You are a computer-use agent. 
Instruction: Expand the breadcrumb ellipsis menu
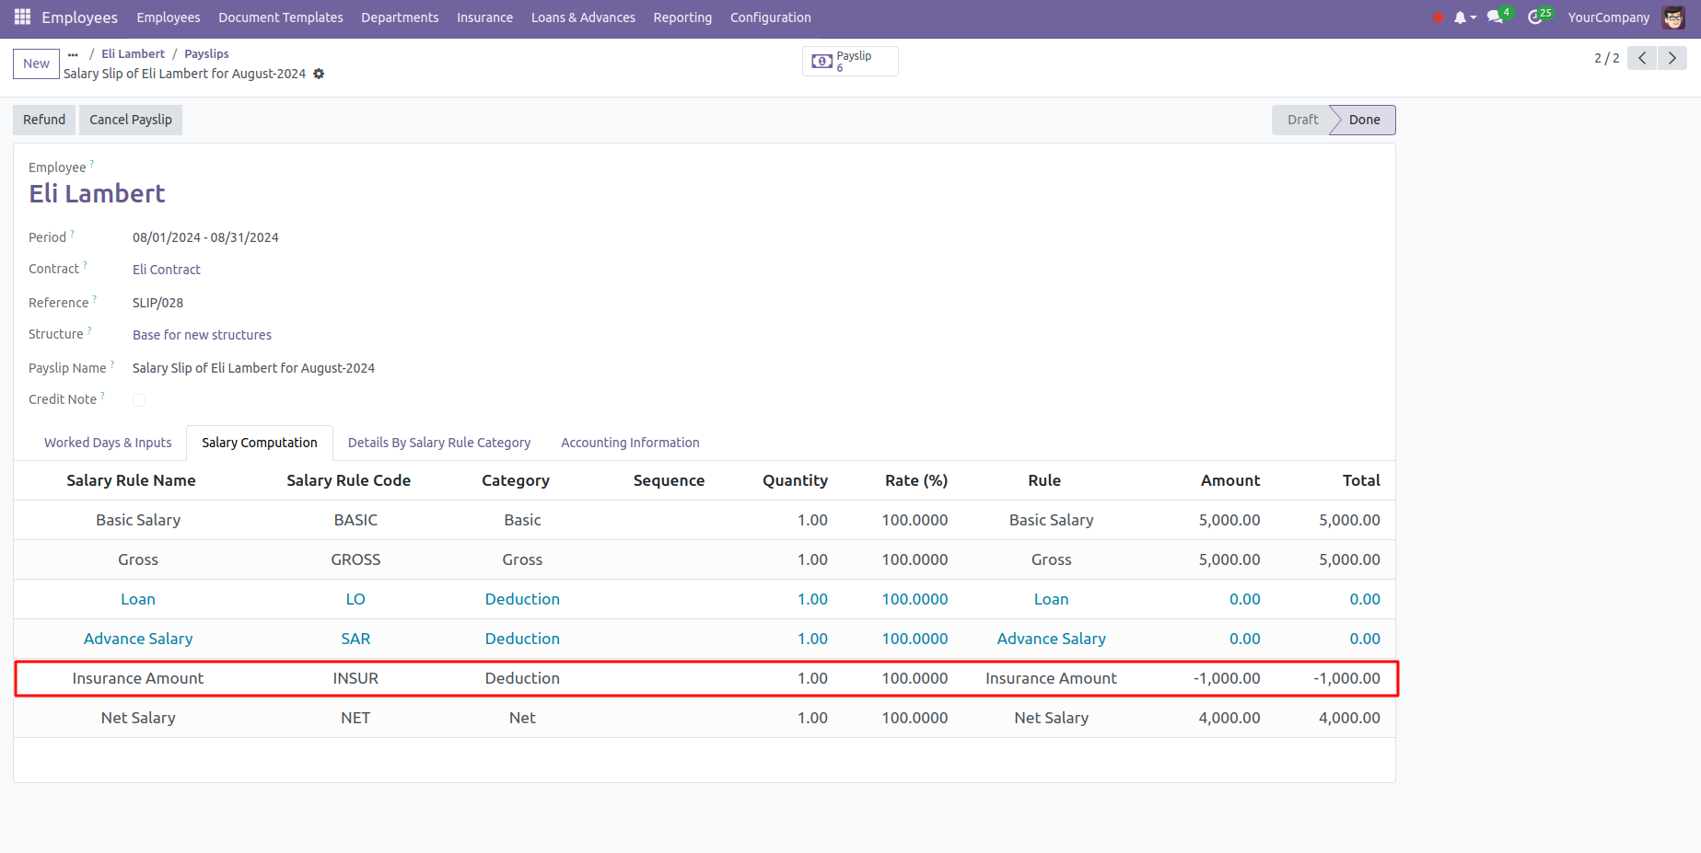click(x=73, y=54)
